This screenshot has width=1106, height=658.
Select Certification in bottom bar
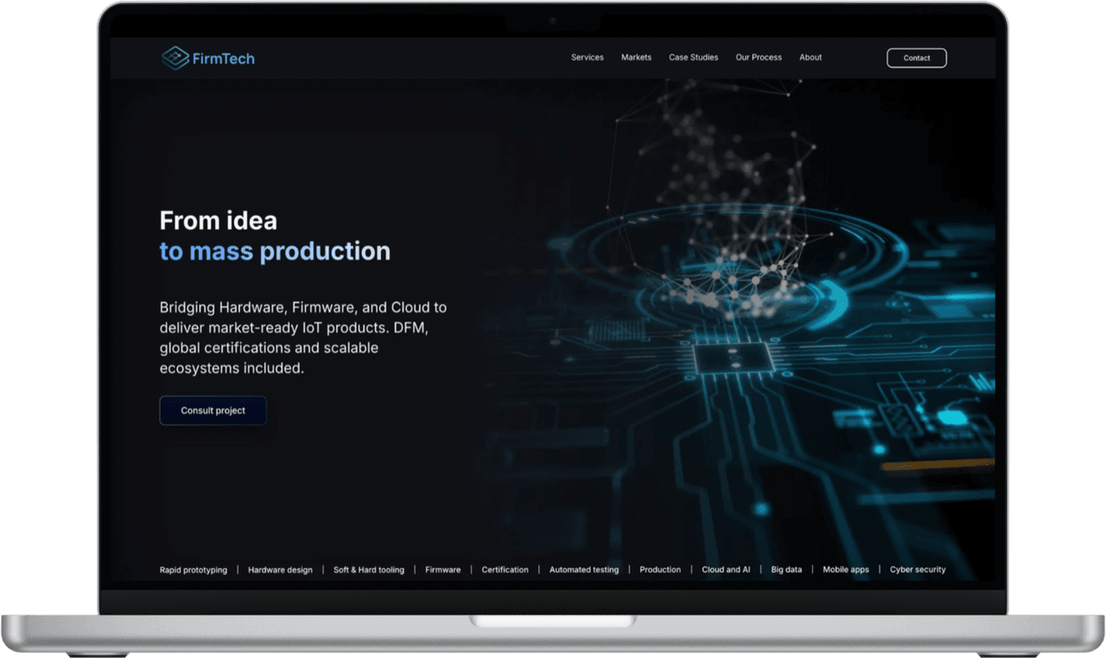click(x=505, y=570)
